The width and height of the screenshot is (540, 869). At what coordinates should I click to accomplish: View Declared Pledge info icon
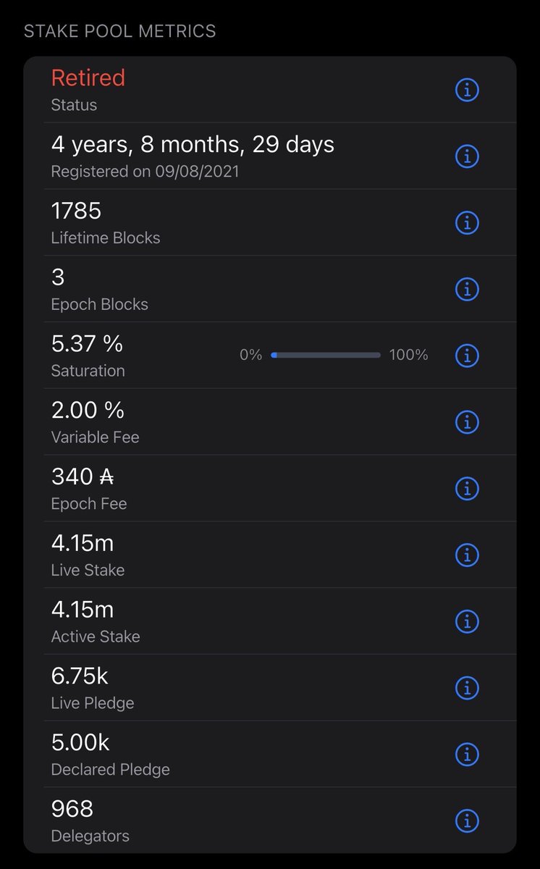pyautogui.click(x=467, y=755)
